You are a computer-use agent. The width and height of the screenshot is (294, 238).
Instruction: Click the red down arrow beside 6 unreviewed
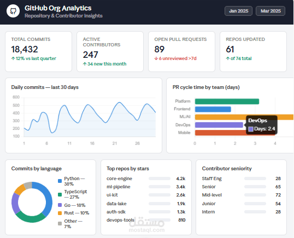click(x=156, y=58)
